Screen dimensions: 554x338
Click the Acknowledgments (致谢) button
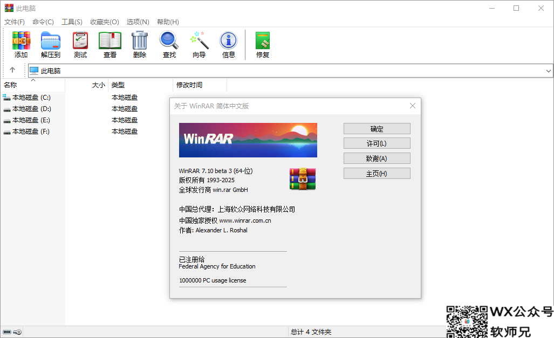pos(377,158)
